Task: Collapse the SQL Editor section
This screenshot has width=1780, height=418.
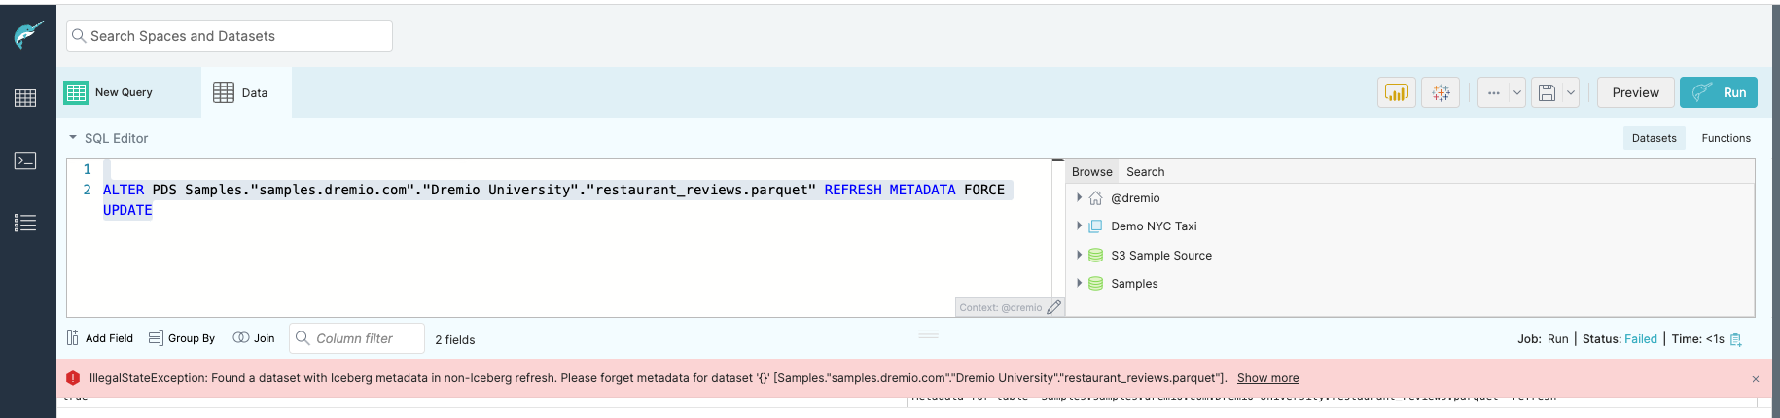Action: 73,138
